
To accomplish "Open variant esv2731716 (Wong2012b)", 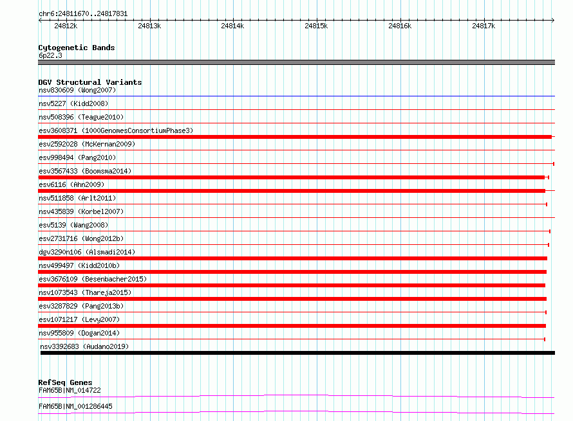I will (x=81, y=238).
